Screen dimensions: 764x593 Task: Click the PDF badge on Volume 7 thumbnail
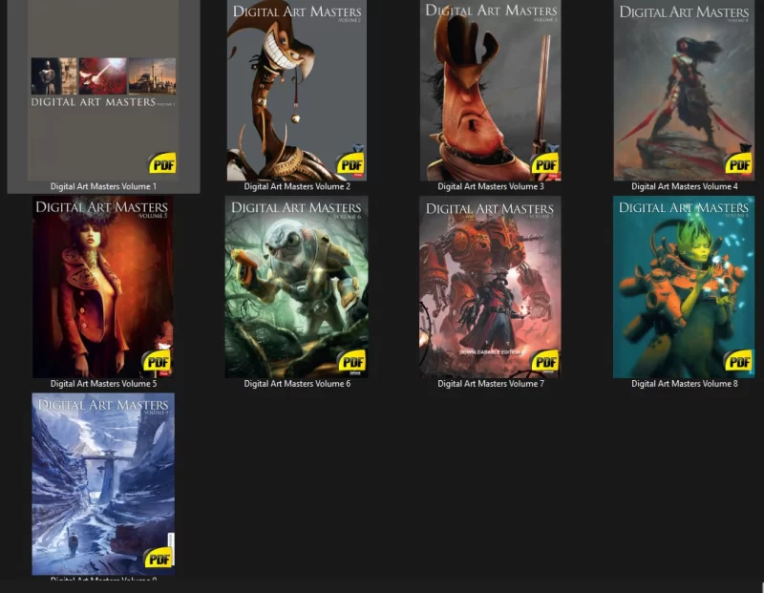tap(545, 361)
